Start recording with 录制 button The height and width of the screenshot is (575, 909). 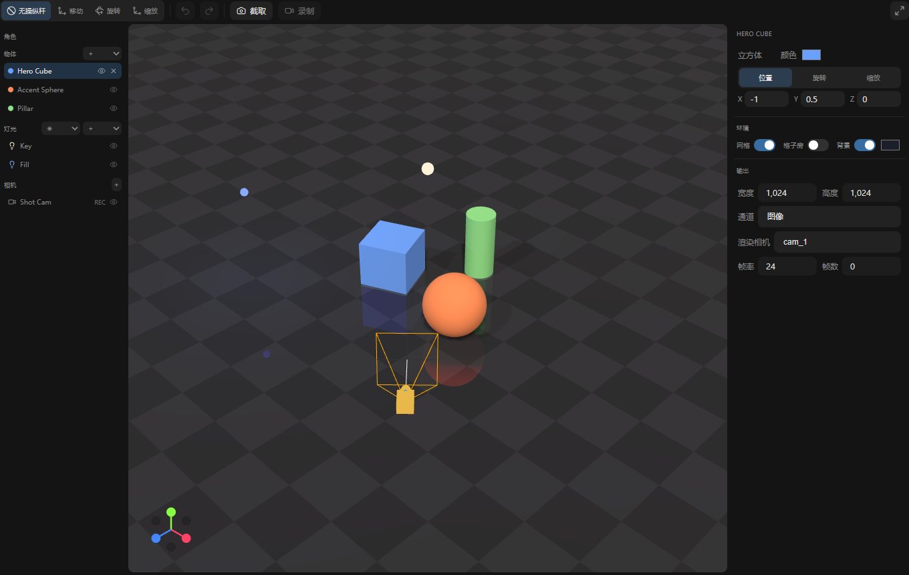299,11
